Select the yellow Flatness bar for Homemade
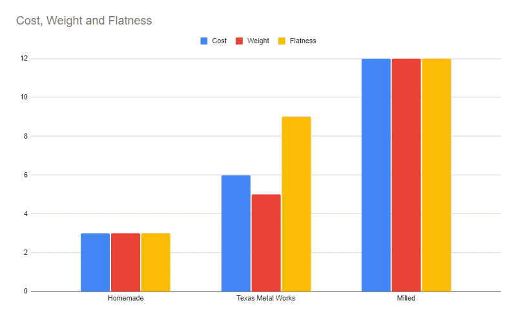The image size is (516, 316). 156,262
